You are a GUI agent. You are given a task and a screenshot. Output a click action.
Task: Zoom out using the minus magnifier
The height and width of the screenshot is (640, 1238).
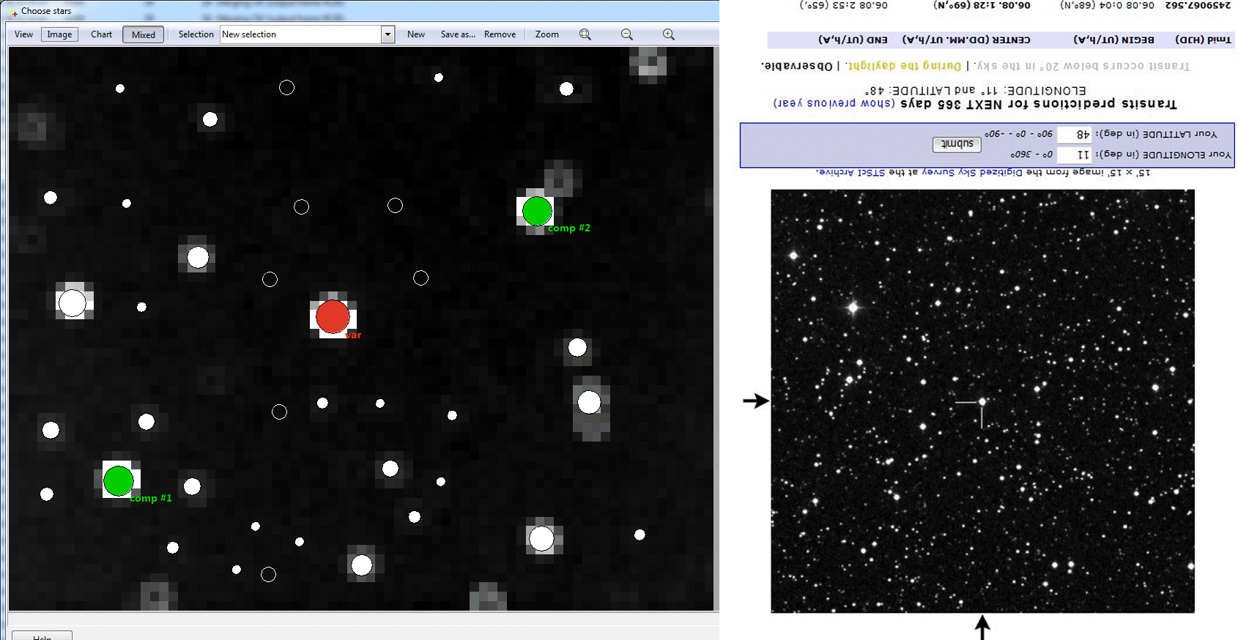click(x=626, y=34)
